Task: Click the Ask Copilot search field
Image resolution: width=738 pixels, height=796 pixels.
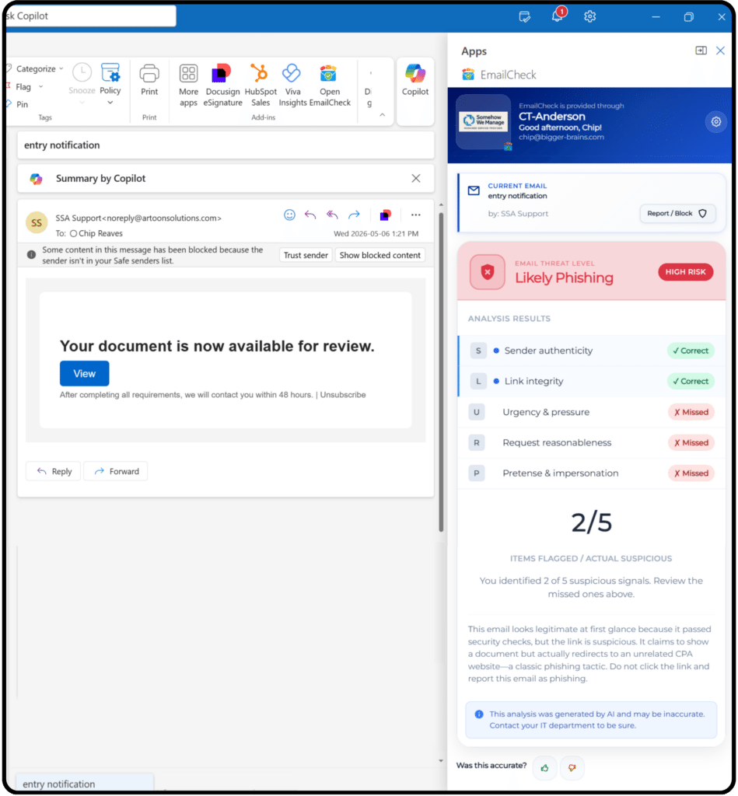Action: coord(90,16)
